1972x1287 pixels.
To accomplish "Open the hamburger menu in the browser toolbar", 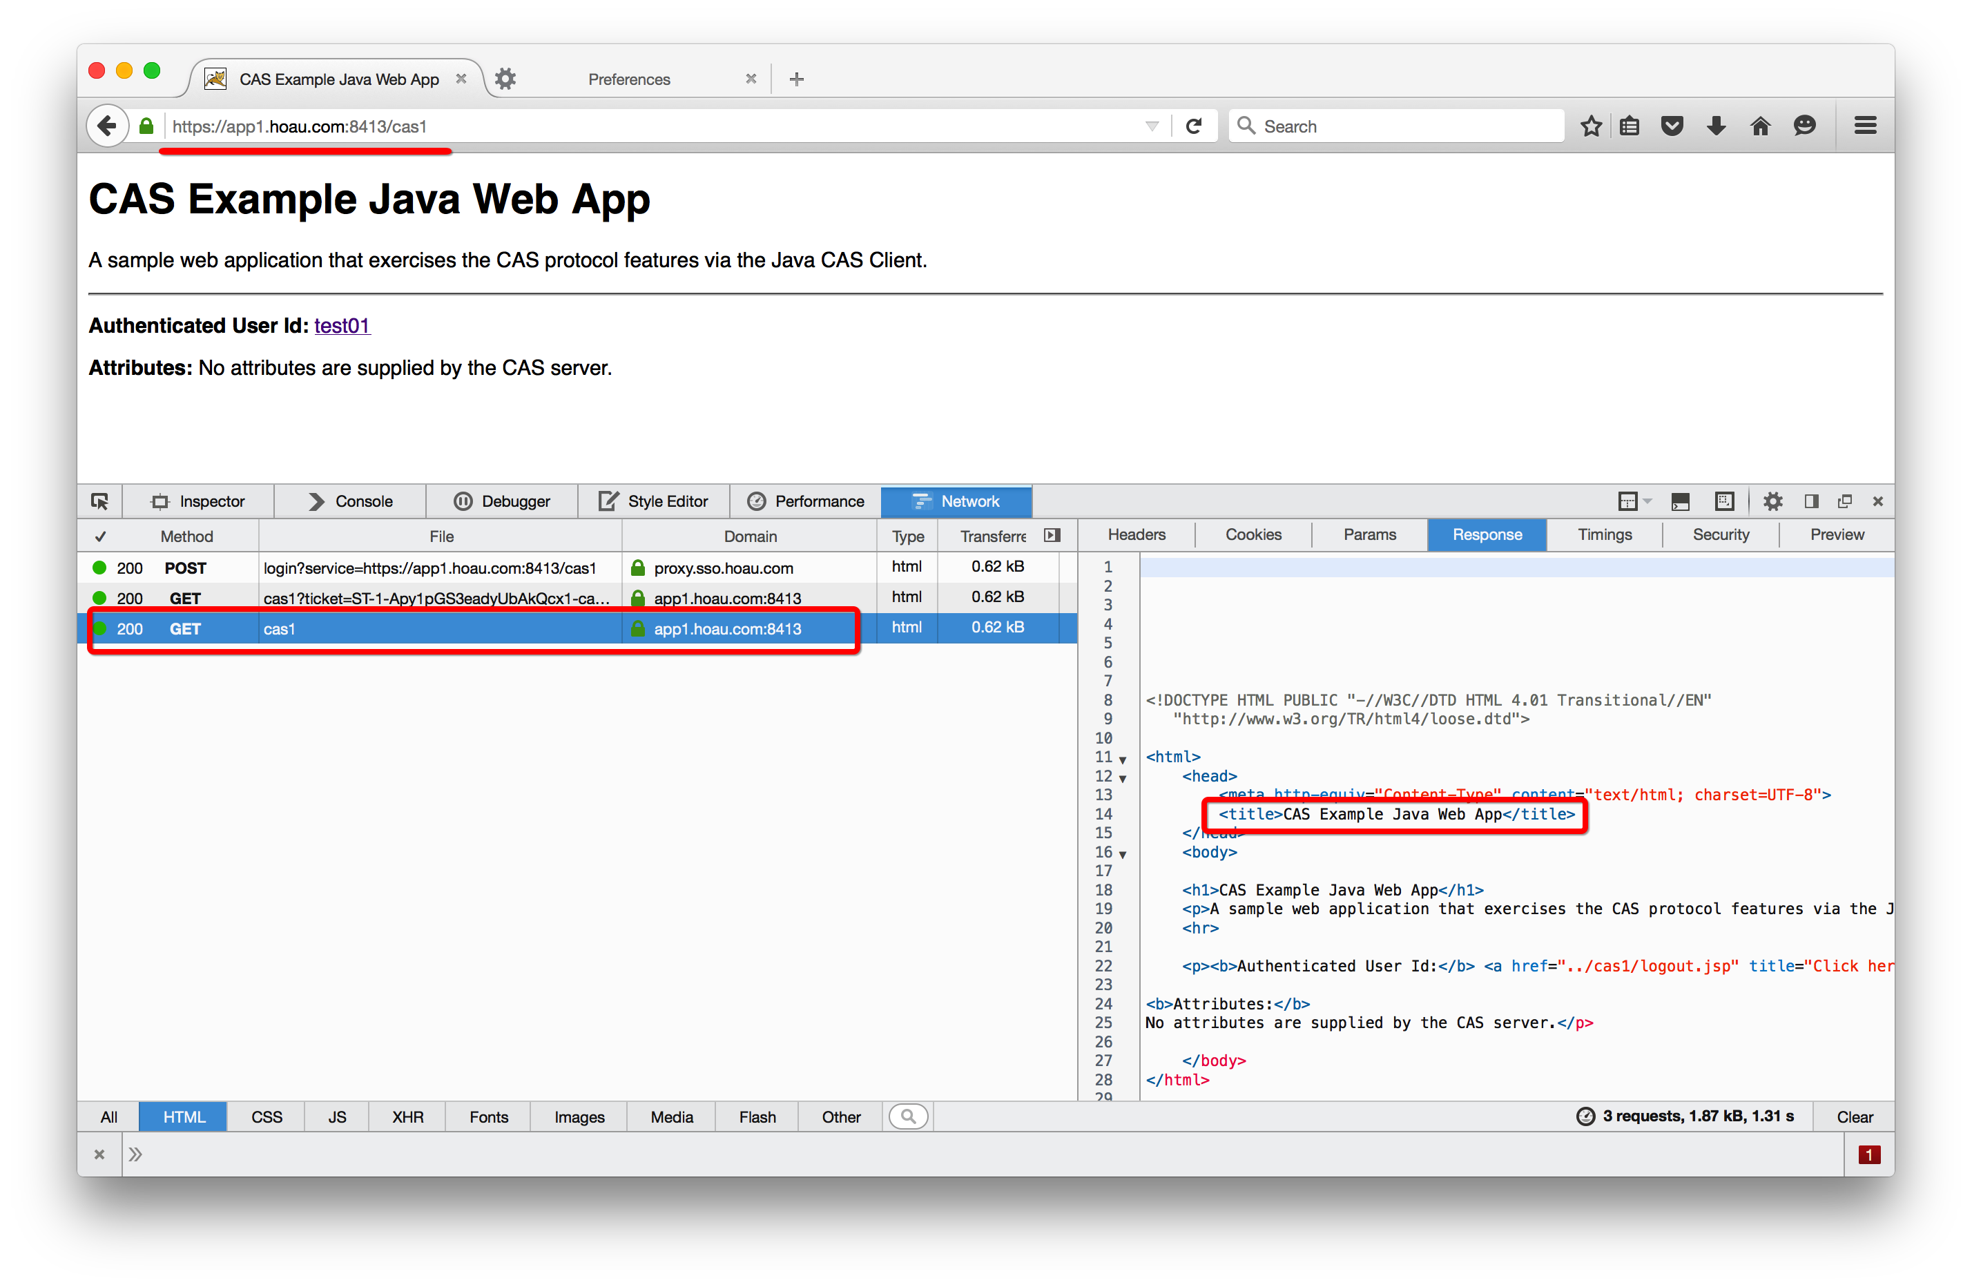I will (1865, 126).
